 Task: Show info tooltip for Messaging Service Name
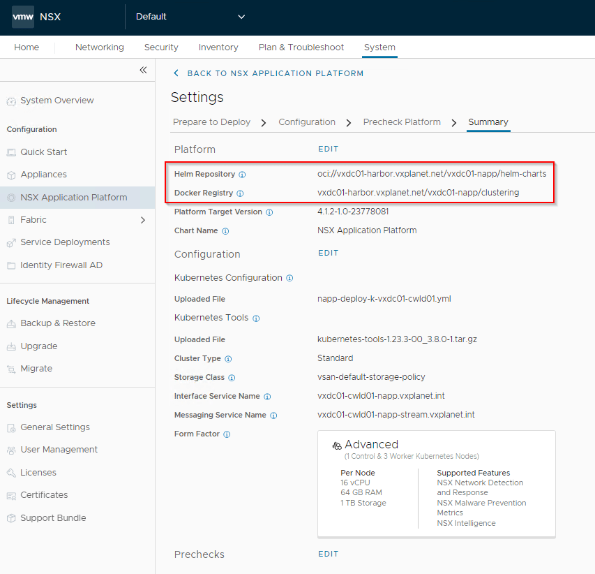(273, 415)
